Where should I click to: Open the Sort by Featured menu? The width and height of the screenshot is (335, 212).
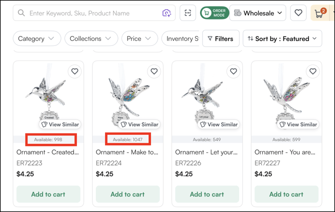[282, 38]
